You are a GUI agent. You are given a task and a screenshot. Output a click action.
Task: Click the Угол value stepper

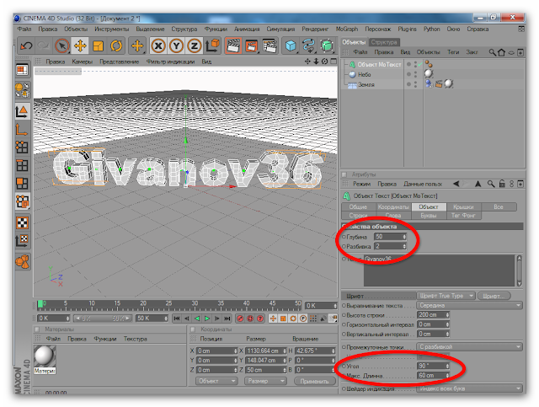[x=447, y=366]
